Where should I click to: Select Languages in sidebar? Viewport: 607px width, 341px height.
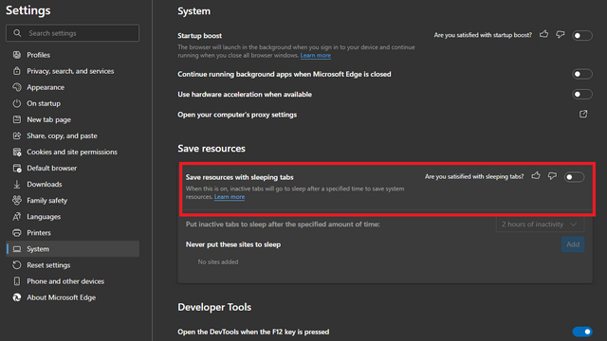click(x=73, y=217)
